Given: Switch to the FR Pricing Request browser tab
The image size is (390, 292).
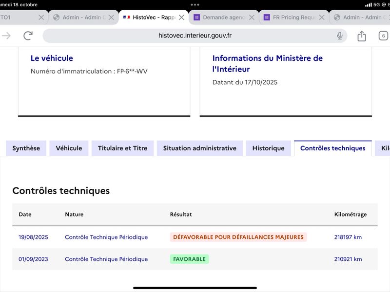Looking at the screenshot, I should click(x=292, y=18).
